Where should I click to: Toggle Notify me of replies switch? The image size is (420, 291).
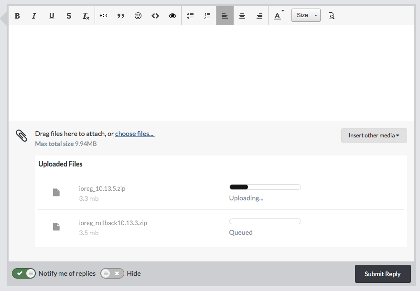[24, 273]
